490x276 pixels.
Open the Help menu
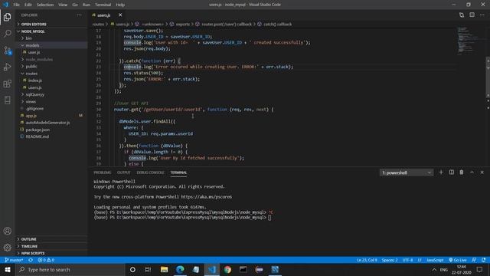(120, 5)
